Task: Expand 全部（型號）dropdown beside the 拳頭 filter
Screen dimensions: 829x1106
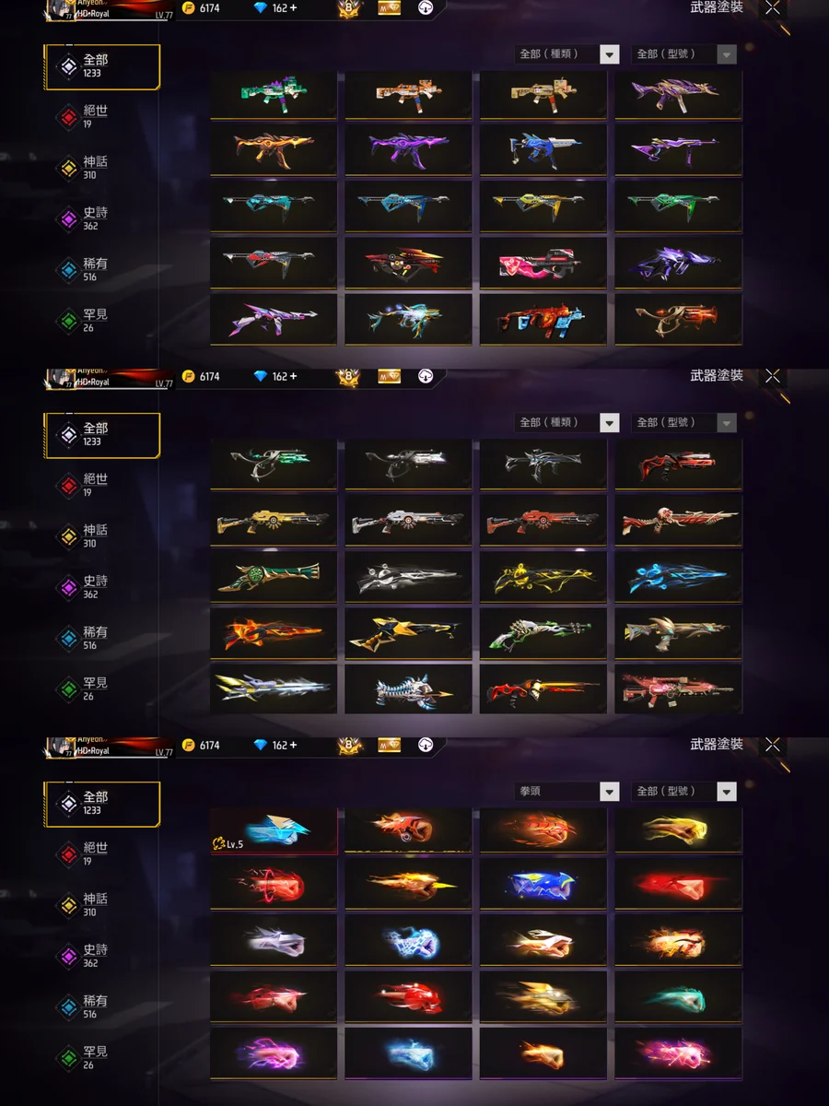Action: (684, 792)
